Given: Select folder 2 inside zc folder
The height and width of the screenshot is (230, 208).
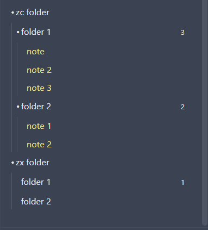Looking at the screenshot, I should click(x=36, y=107).
